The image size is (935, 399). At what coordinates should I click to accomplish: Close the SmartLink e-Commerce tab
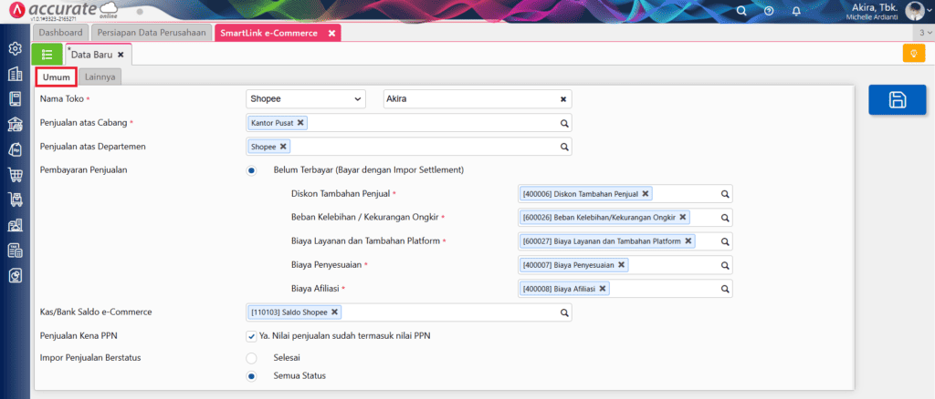click(332, 33)
